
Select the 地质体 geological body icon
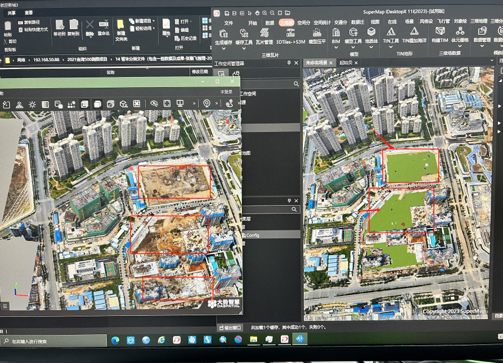coord(371,32)
